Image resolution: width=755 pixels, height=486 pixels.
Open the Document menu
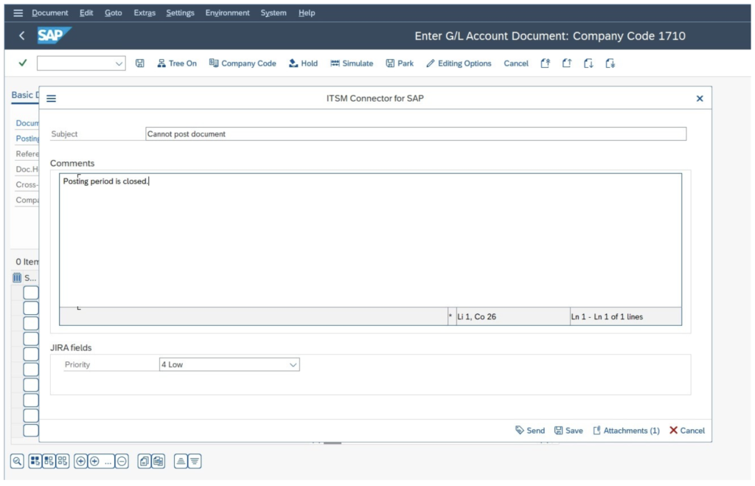(50, 13)
